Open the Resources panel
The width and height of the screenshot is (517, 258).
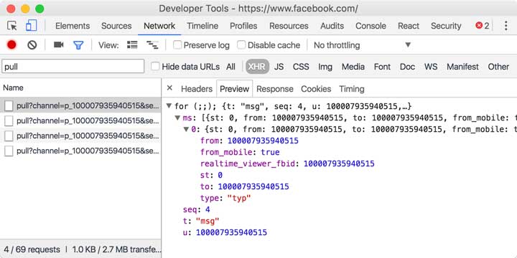[x=289, y=26]
